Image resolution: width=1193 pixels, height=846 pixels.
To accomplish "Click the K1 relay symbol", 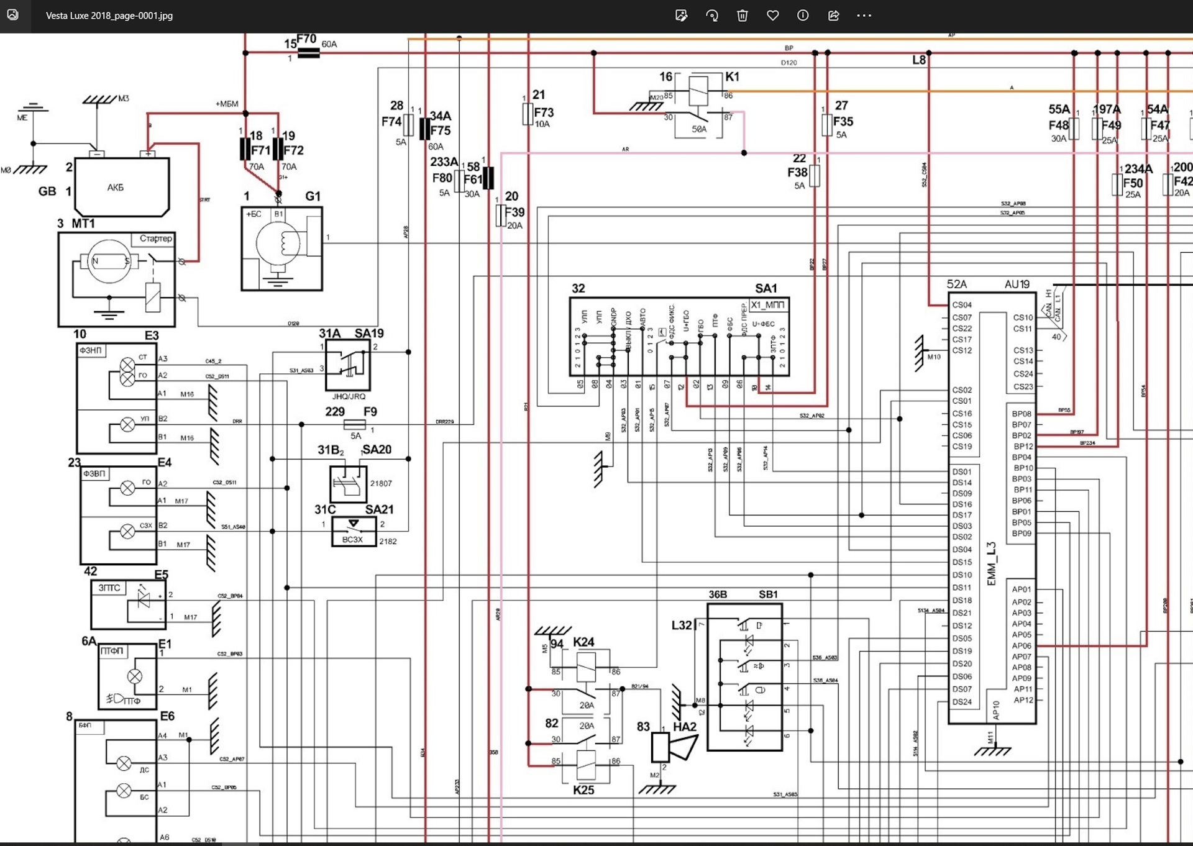I will [x=698, y=91].
